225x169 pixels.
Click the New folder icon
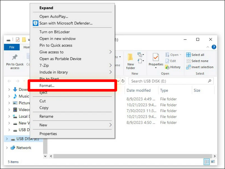pyautogui.click(x=130, y=58)
